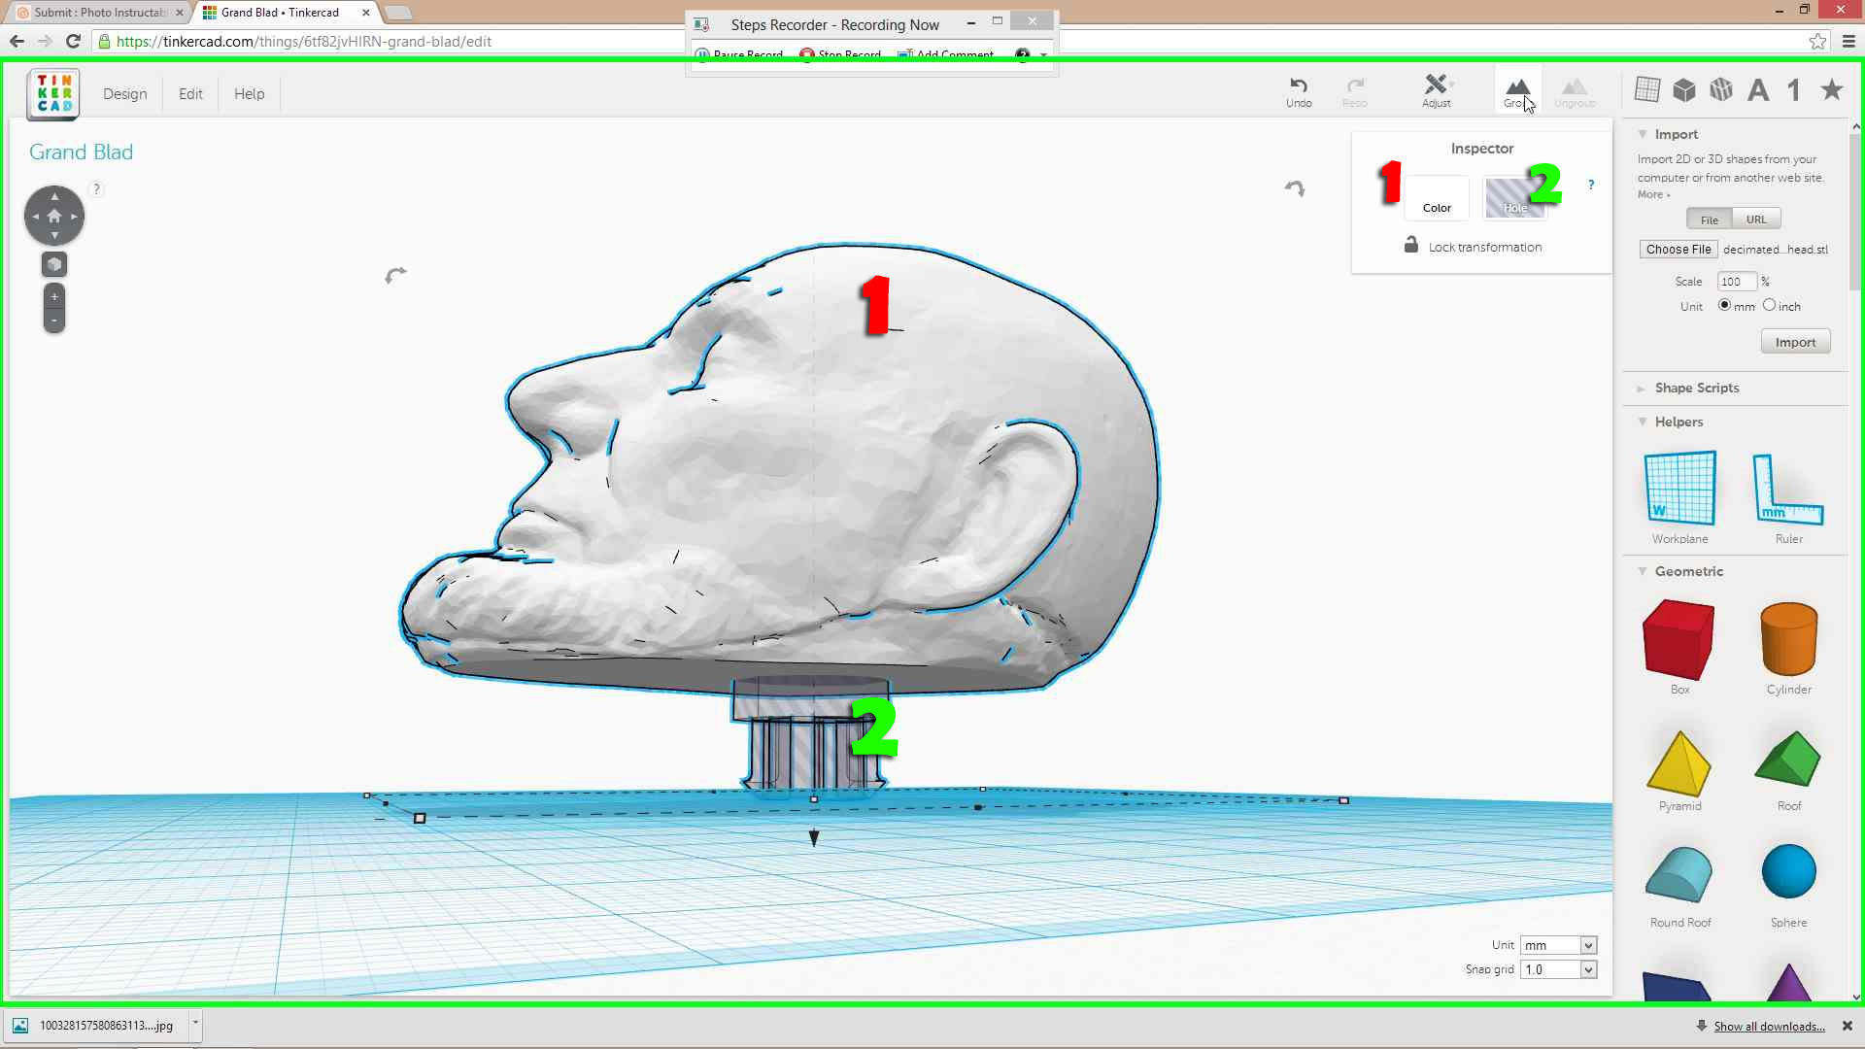Select the mm unit radio button

[x=1724, y=305]
